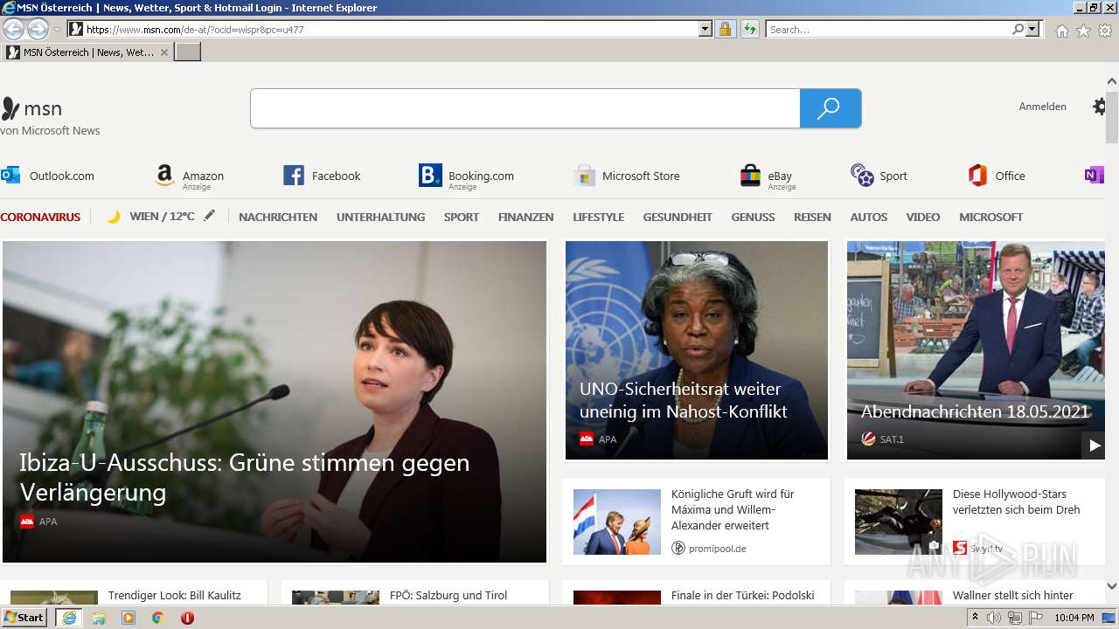Open the NACHRICHTEN section
Screen dimensions: 1119x629
(x=278, y=217)
